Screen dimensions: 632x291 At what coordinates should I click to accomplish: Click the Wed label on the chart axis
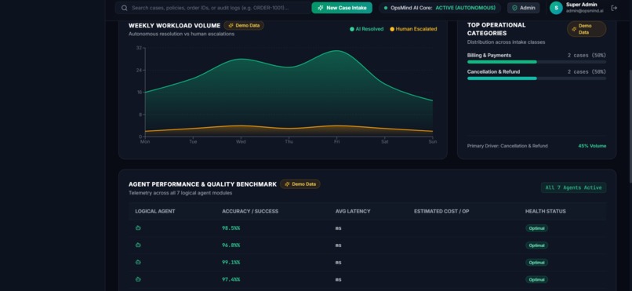pos(241,141)
